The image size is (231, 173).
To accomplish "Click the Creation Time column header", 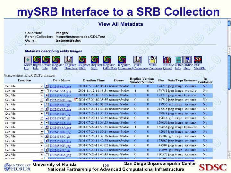I will pyautogui.click(x=94, y=80).
